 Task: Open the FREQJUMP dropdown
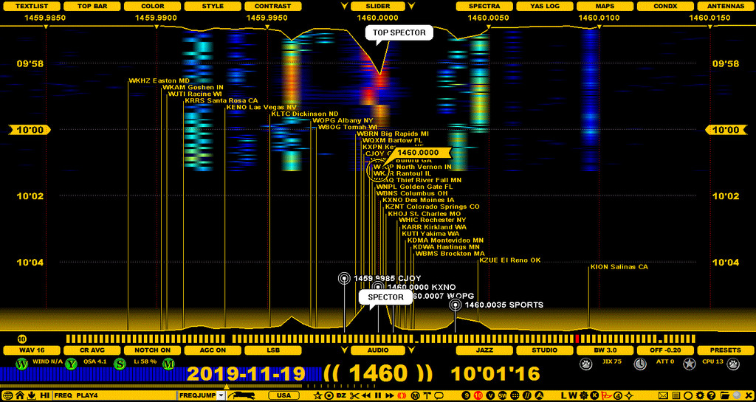click(x=221, y=395)
